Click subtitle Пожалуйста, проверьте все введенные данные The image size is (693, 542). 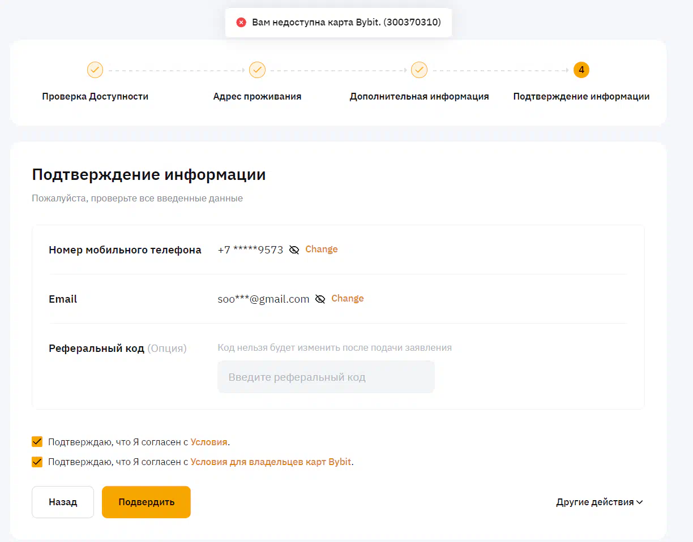click(x=137, y=199)
